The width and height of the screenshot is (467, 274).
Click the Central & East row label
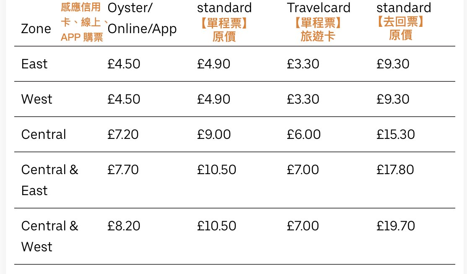click(49, 180)
